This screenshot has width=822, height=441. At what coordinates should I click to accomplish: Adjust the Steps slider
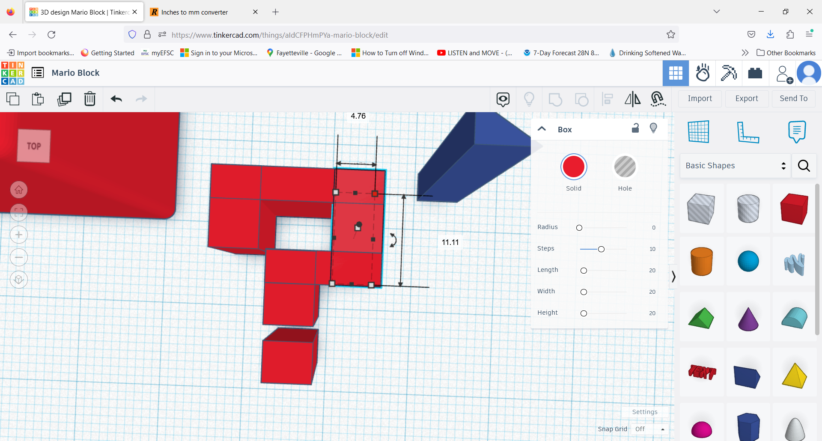pyautogui.click(x=601, y=249)
